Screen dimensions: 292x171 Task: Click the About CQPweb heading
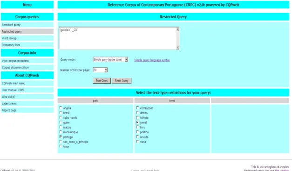click(x=27, y=75)
